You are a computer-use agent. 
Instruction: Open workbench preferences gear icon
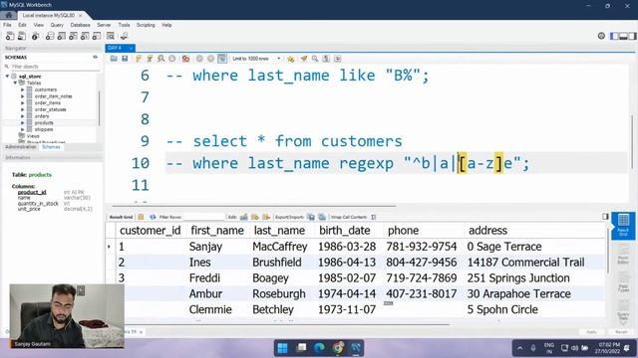[601, 36]
